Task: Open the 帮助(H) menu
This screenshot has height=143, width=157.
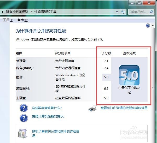Action: 23,20
